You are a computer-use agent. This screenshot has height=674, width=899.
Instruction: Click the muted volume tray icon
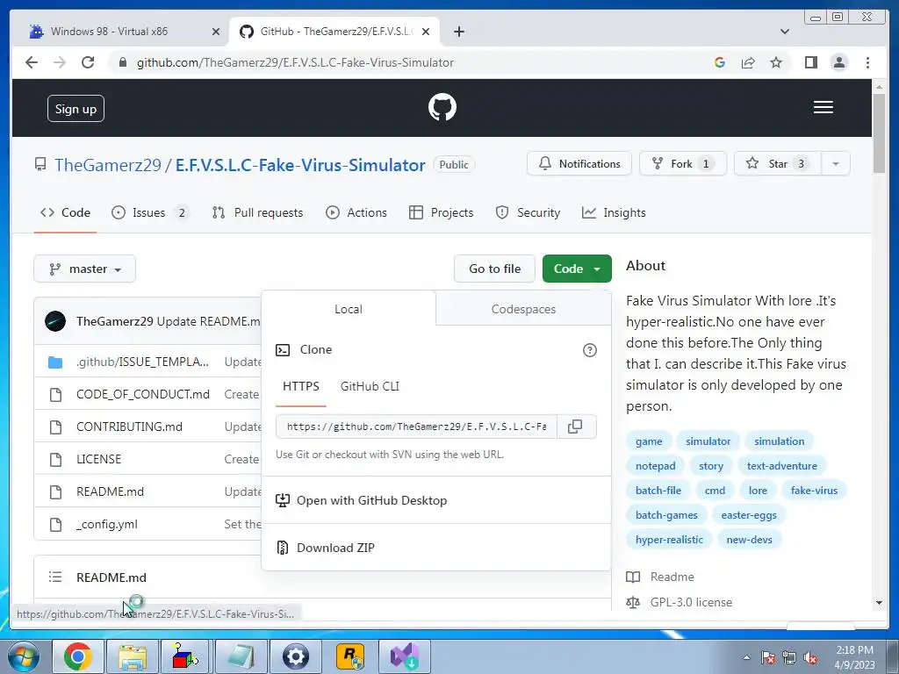pos(810,658)
